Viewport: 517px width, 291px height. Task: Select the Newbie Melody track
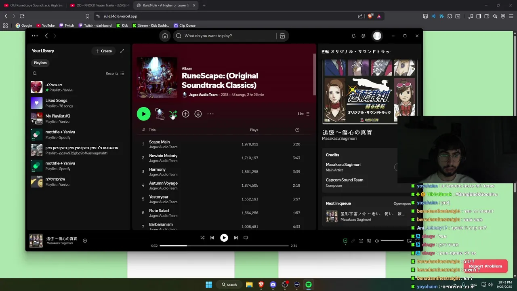pyautogui.click(x=224, y=158)
